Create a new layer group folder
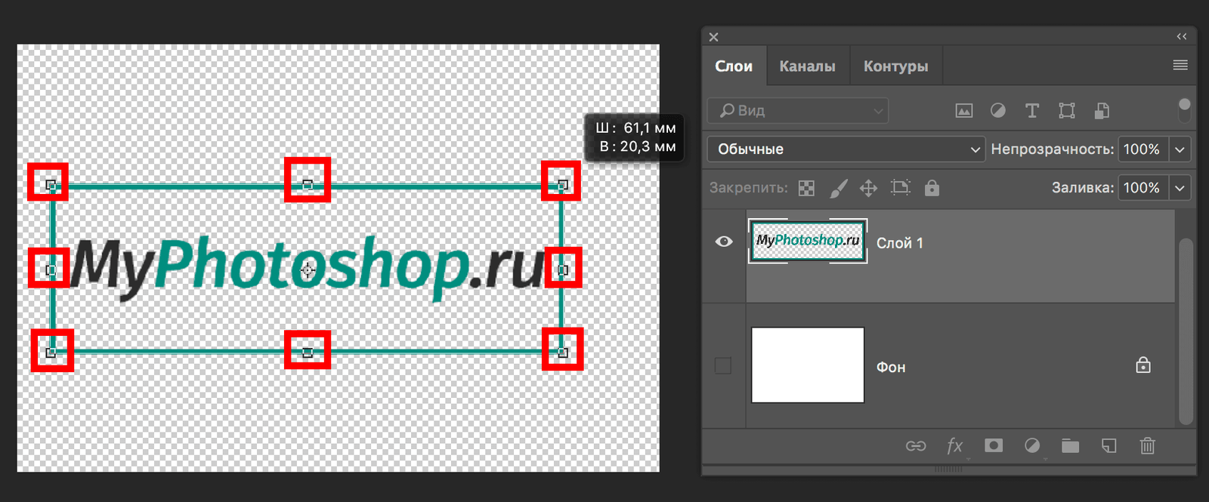The image size is (1209, 502). tap(1070, 446)
